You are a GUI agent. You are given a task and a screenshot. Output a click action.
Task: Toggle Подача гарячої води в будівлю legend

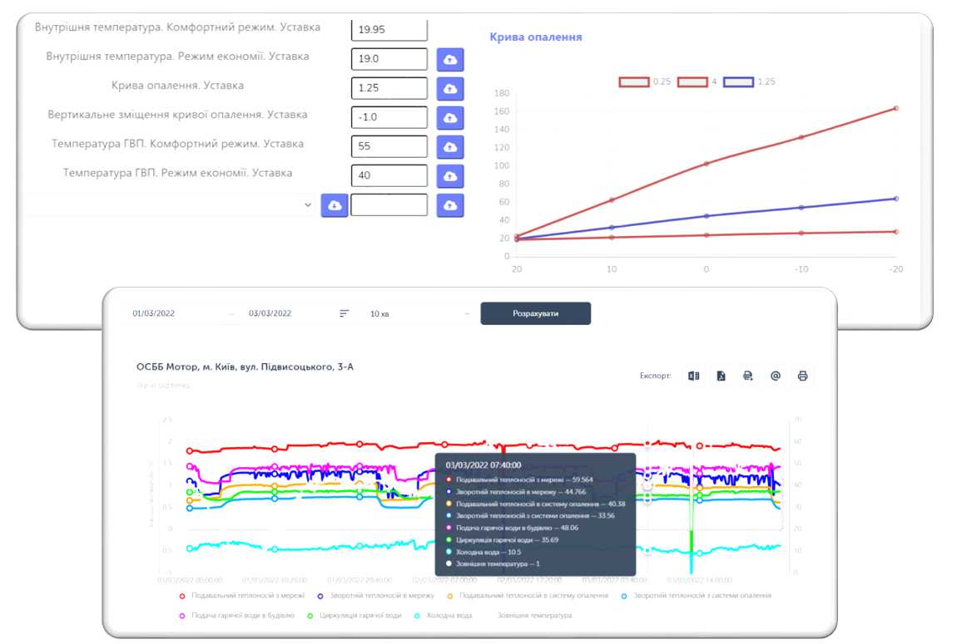[x=236, y=616]
